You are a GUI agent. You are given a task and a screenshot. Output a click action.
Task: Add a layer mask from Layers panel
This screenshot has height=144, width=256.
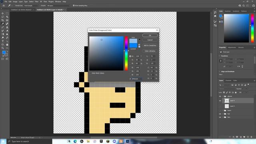[237, 137]
